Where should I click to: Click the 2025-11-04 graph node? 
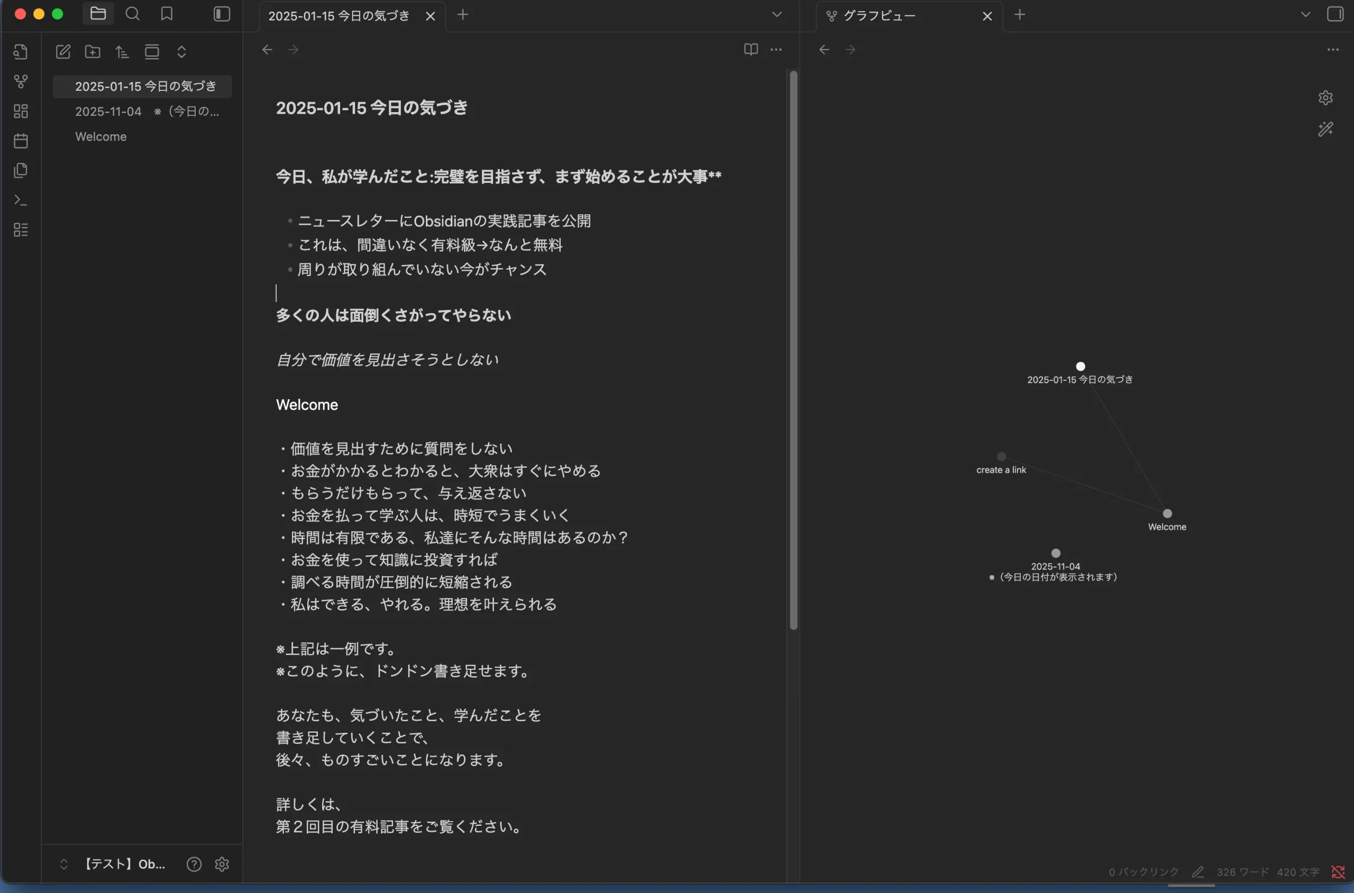click(1056, 553)
